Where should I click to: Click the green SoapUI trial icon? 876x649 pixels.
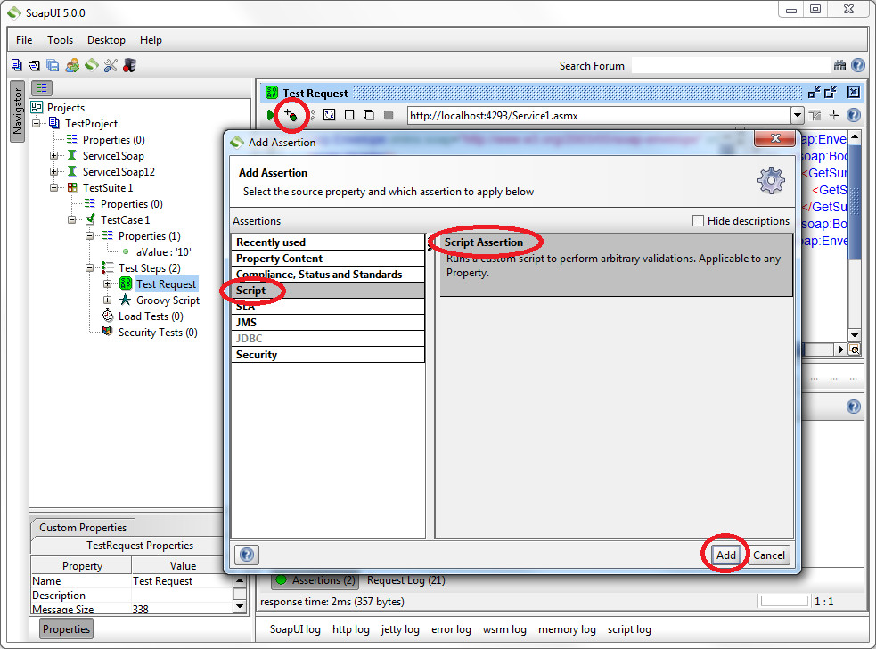pos(91,65)
